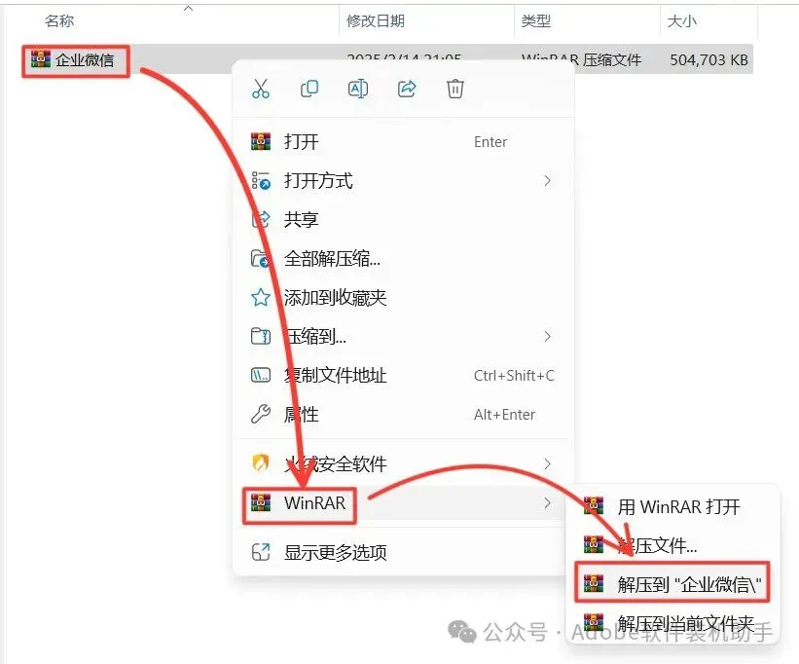Viewport: 799px width, 664px height.
Task: Click the 打开方式 icon
Action: (x=261, y=181)
